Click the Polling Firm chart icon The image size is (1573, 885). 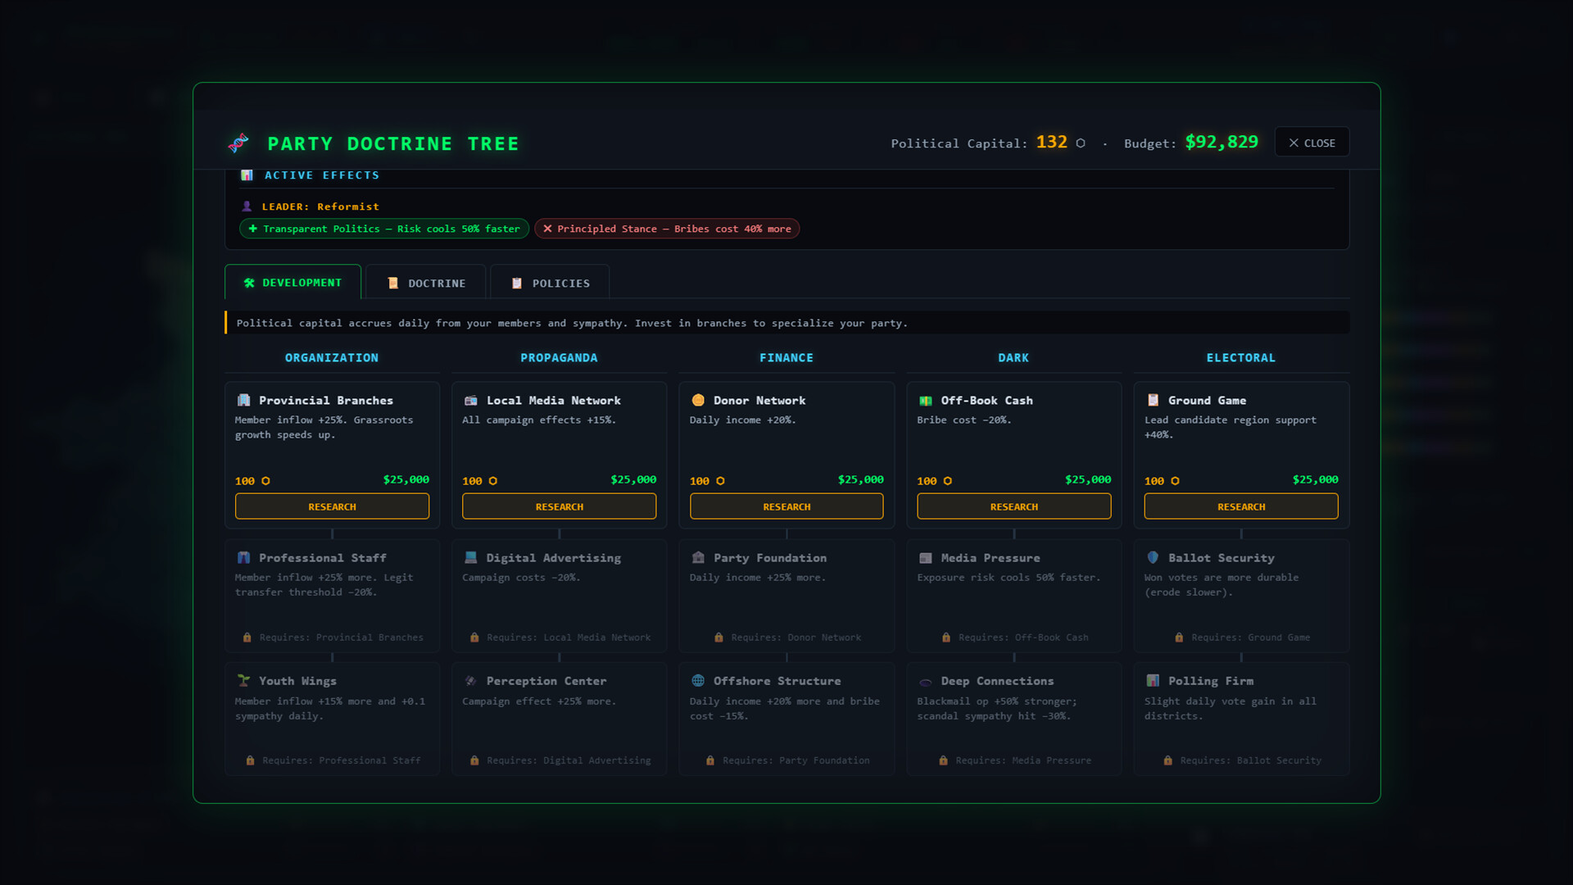tap(1153, 681)
